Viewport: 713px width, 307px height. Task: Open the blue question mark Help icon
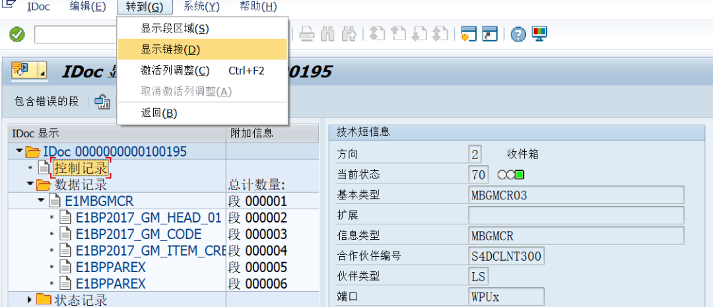(518, 34)
